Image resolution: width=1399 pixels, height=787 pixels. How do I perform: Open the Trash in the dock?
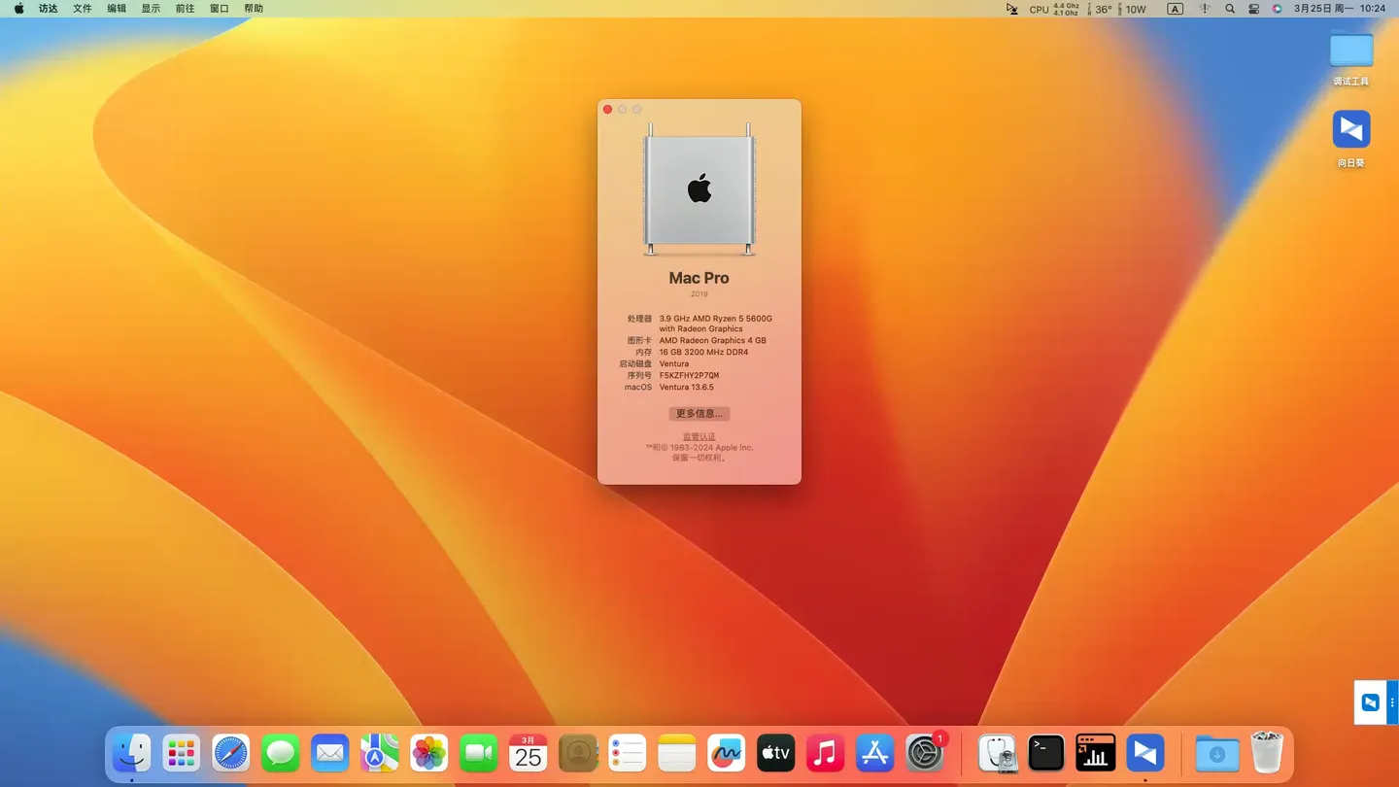point(1267,753)
